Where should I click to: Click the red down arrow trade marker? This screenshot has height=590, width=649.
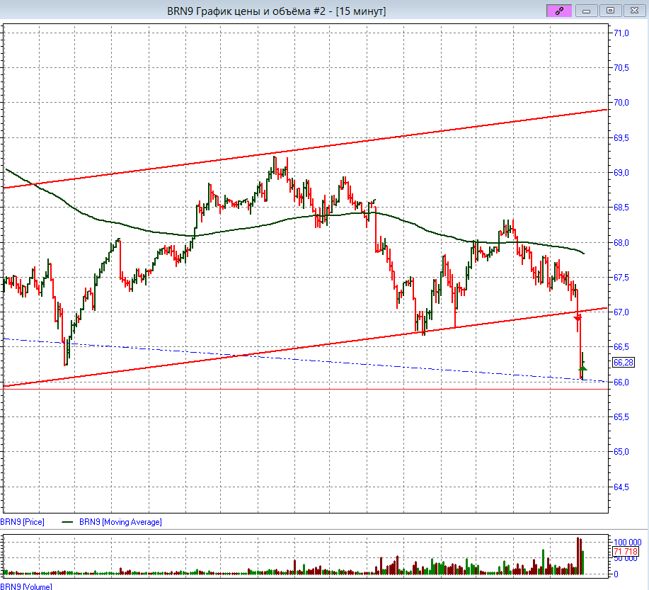pos(578,319)
